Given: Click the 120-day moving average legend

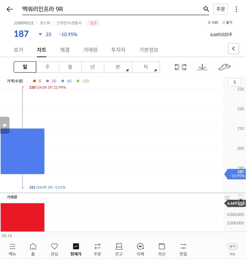Looking at the screenshot, I should tap(83, 81).
